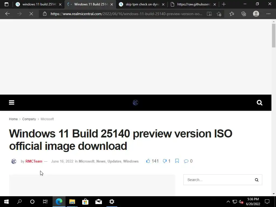Close the raw.githubusercontent tab
This screenshot has width=276, height=207.
click(x=215, y=4)
